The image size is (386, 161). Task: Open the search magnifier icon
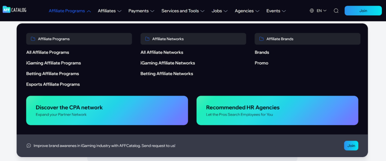click(x=336, y=11)
